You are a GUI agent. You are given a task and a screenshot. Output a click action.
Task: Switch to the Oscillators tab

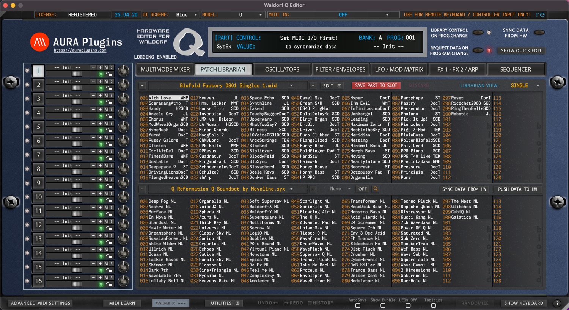[282, 69]
